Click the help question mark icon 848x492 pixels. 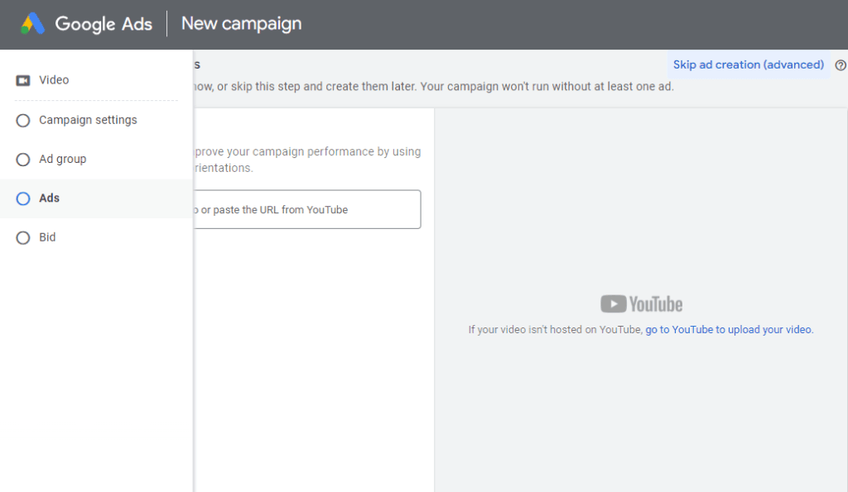click(841, 65)
